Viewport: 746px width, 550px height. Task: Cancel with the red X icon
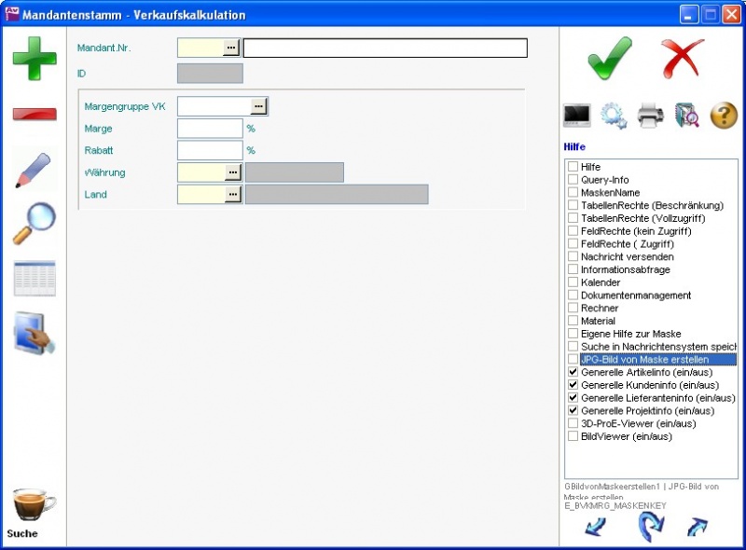pos(683,58)
